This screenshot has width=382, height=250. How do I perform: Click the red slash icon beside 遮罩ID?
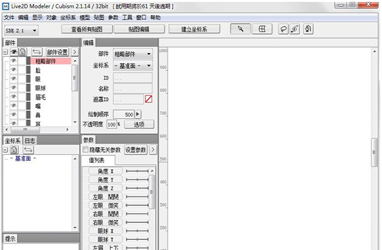pos(149,99)
